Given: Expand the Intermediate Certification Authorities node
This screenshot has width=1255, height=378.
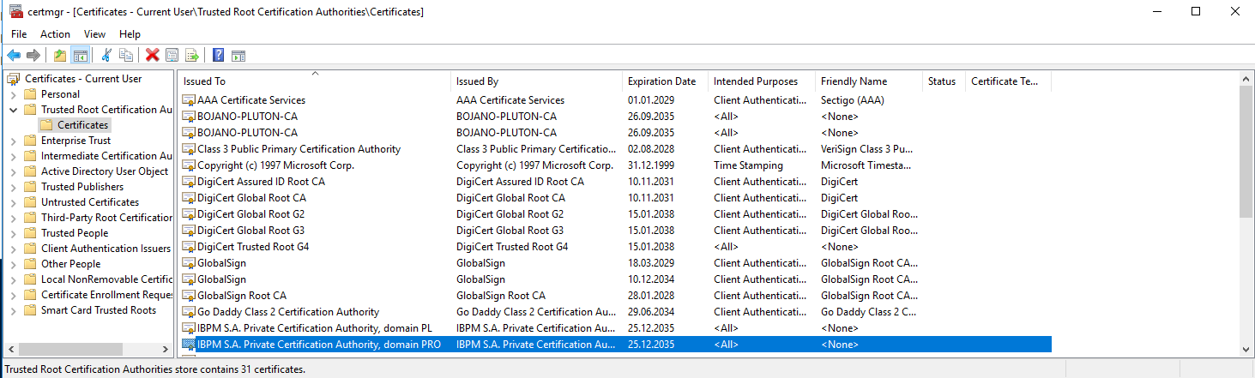Looking at the screenshot, I should coord(14,156).
